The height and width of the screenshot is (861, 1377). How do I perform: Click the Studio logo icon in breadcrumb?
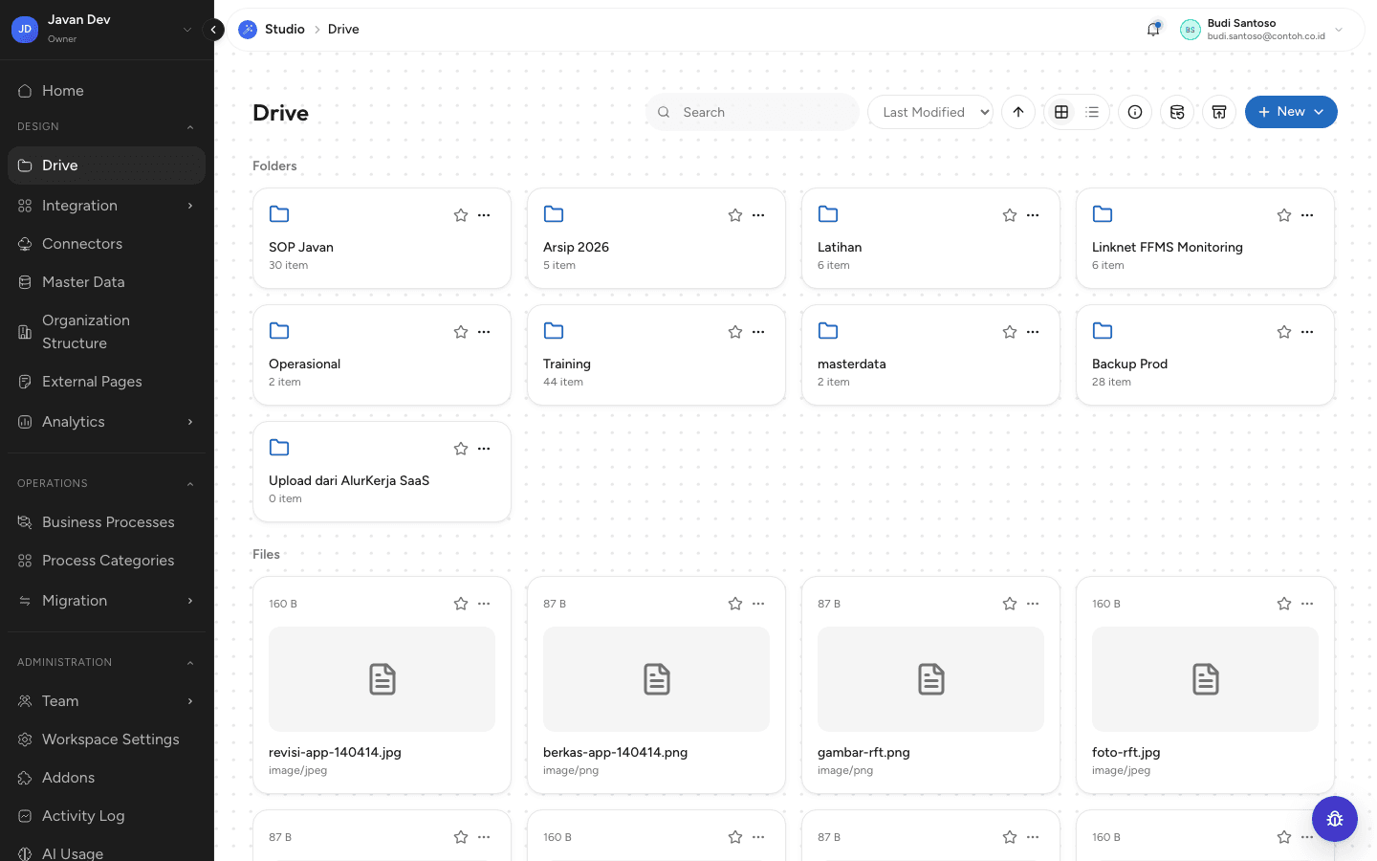point(248,30)
